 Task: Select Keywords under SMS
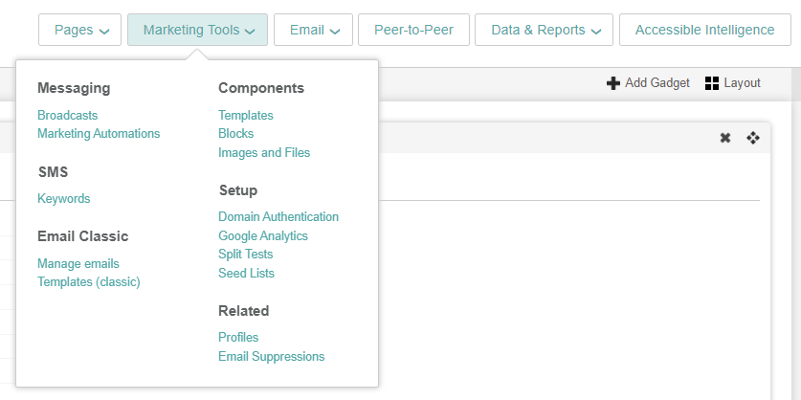pyautogui.click(x=63, y=199)
